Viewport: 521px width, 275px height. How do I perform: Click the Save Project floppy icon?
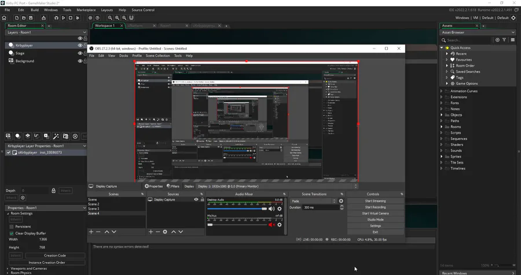(x=31, y=18)
